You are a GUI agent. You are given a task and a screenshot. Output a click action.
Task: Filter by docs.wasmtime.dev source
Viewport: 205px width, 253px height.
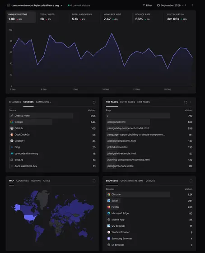click(x=52, y=166)
